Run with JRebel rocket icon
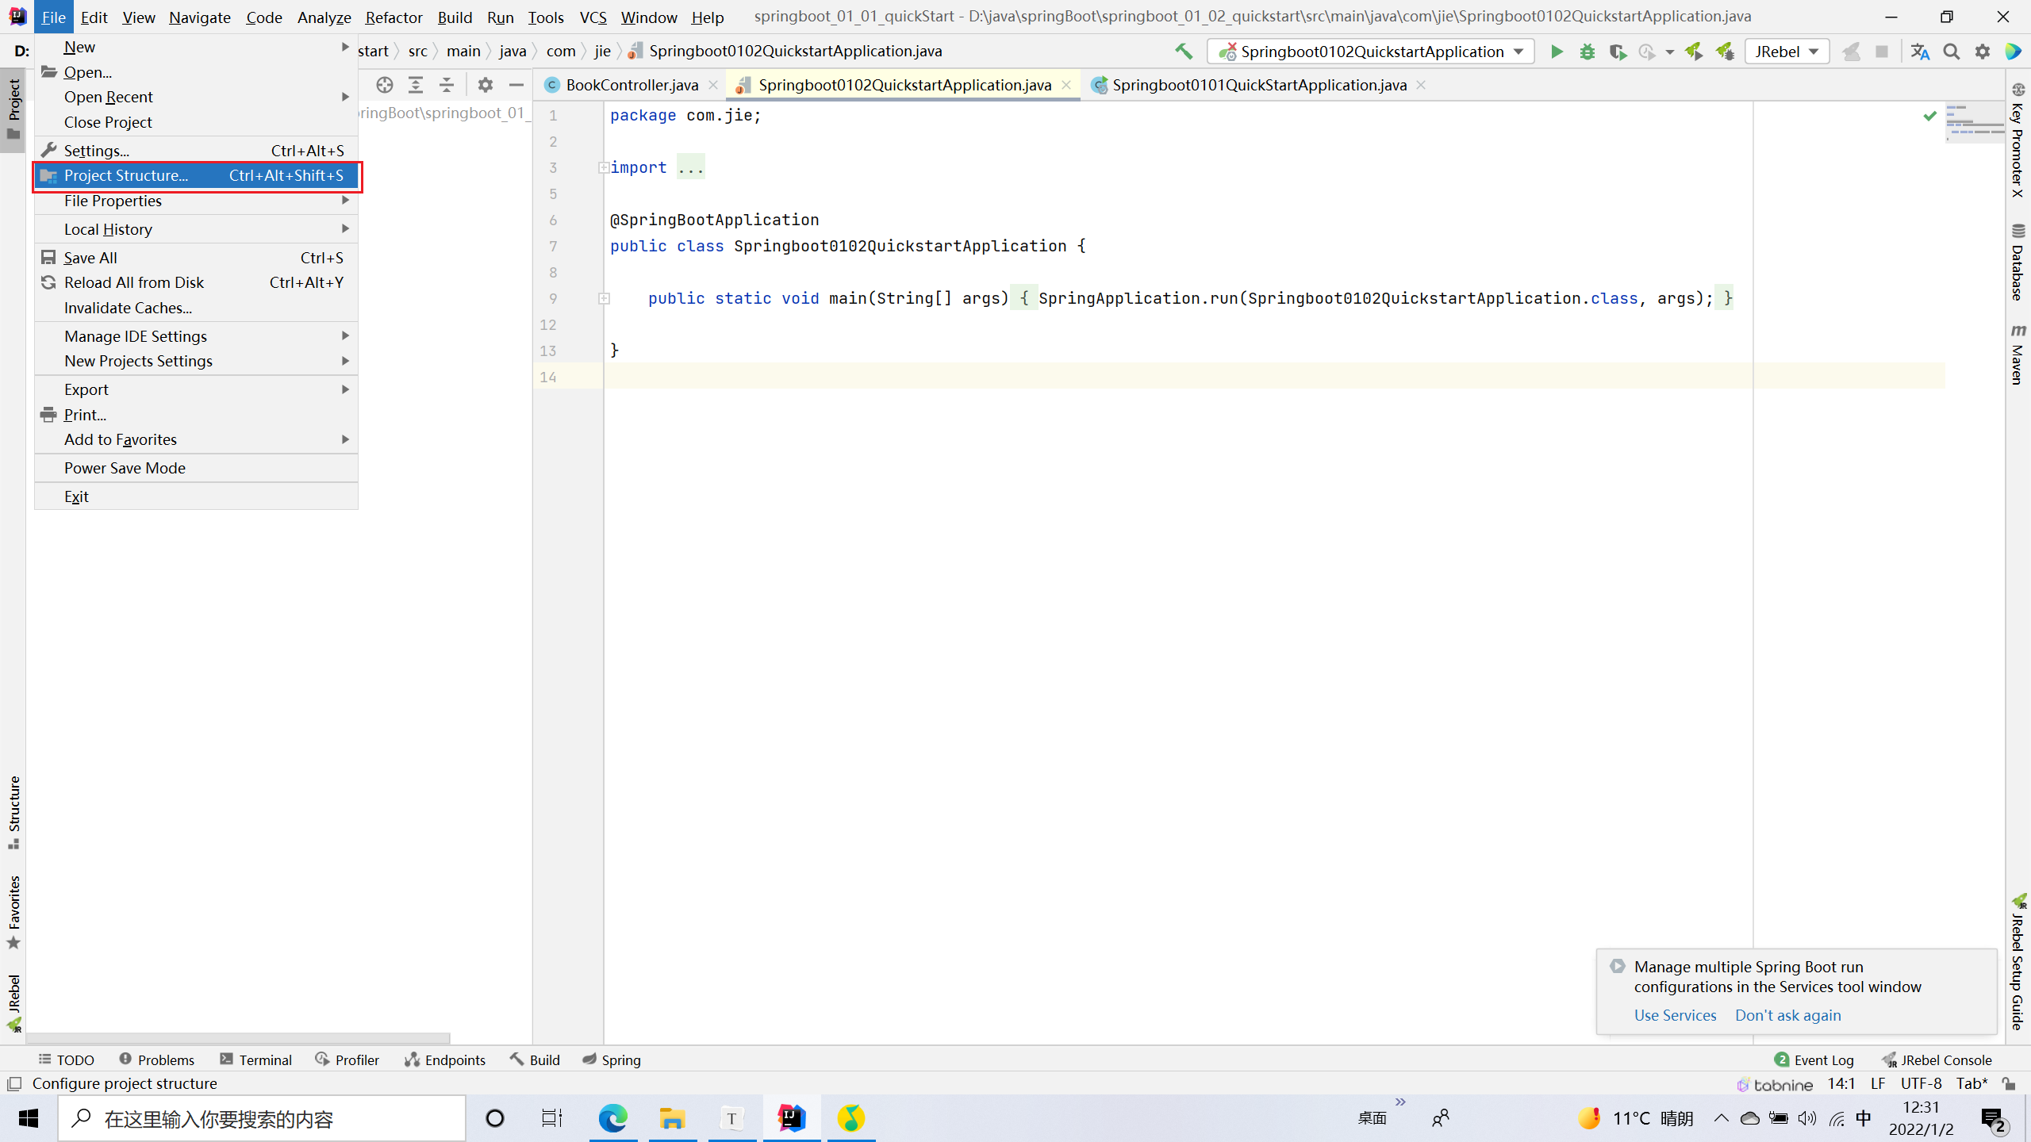 (1694, 52)
